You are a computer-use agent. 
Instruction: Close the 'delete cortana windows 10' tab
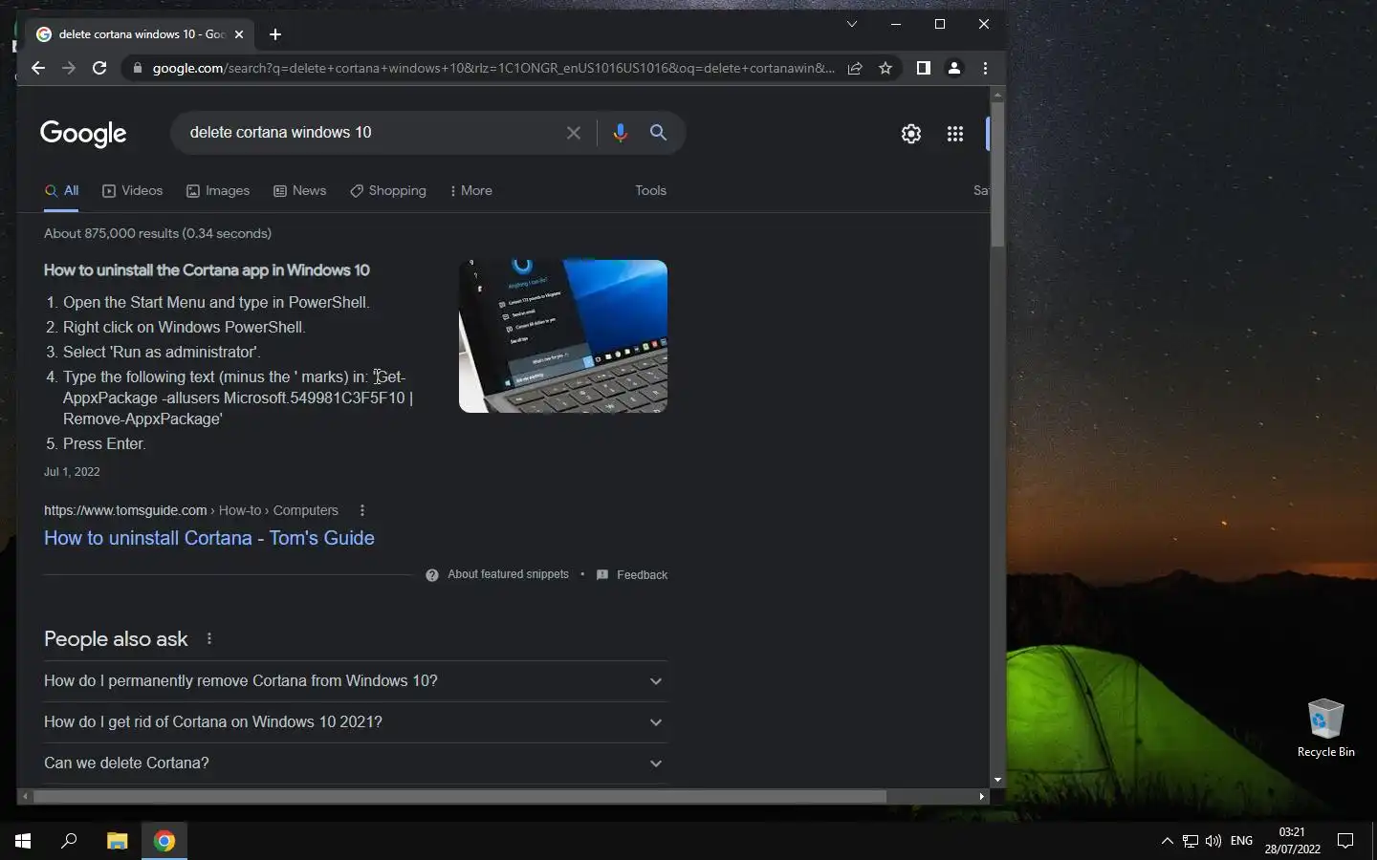coord(239,34)
